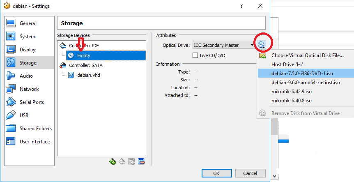Viewport: 354px width, 182px height.
Task: Click the optical disk chooser icon
Action: [x=261, y=45]
